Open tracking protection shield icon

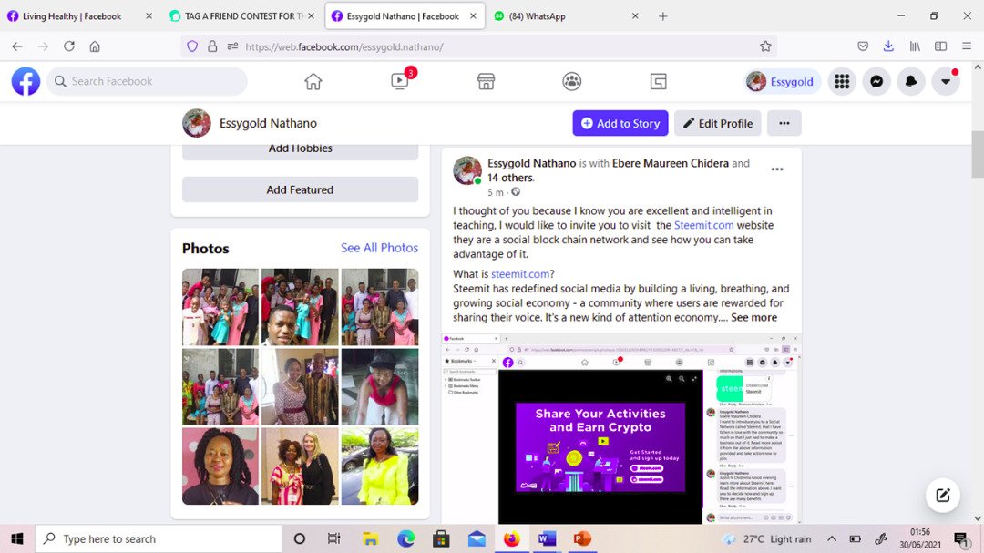192,46
